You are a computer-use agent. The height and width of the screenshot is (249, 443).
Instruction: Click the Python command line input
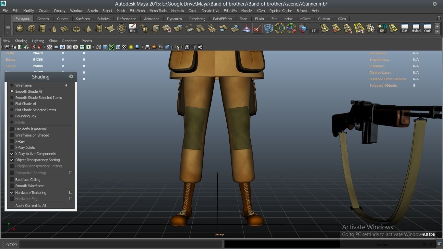(120, 244)
